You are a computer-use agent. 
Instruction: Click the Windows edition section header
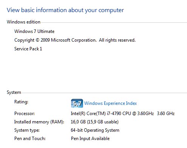click(x=23, y=22)
